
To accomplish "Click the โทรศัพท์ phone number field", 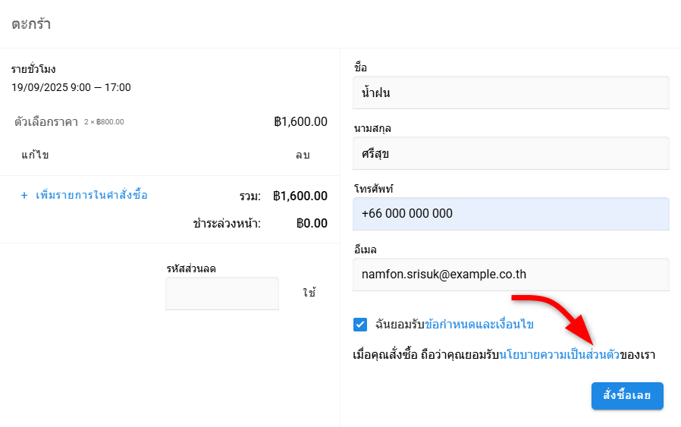I will coord(511,214).
